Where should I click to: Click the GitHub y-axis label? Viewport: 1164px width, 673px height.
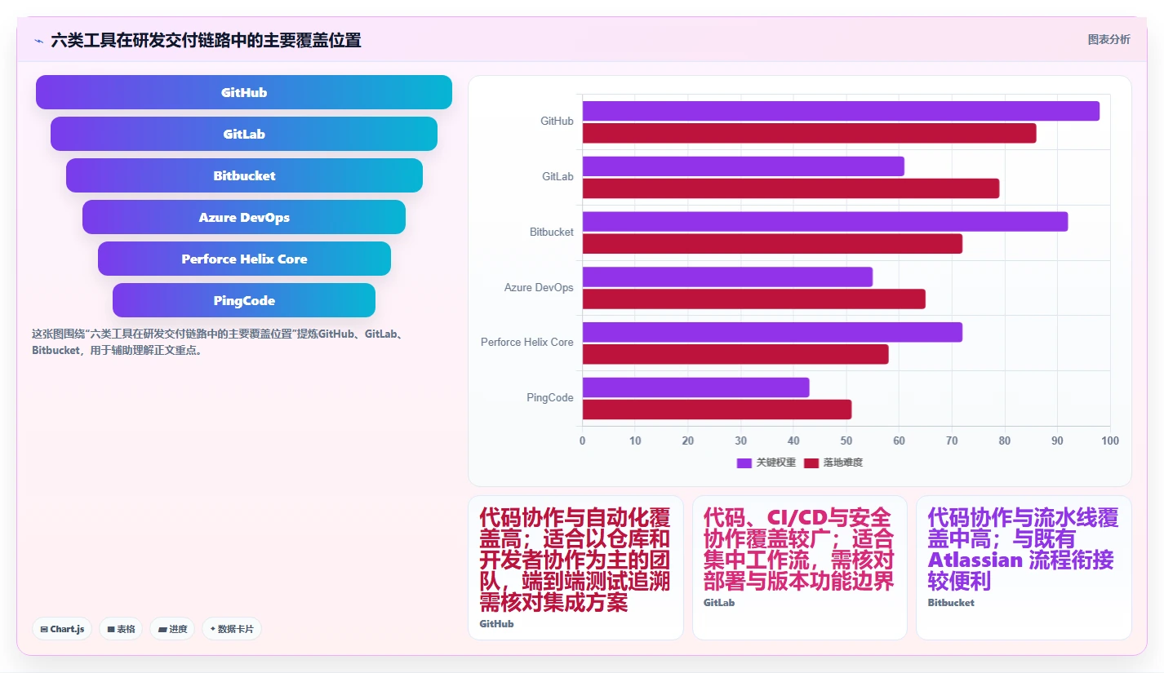(x=557, y=121)
